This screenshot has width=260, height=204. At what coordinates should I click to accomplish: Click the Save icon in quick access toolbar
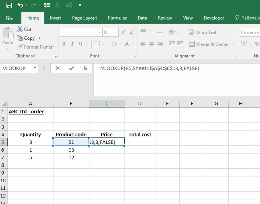(x=9, y=5)
